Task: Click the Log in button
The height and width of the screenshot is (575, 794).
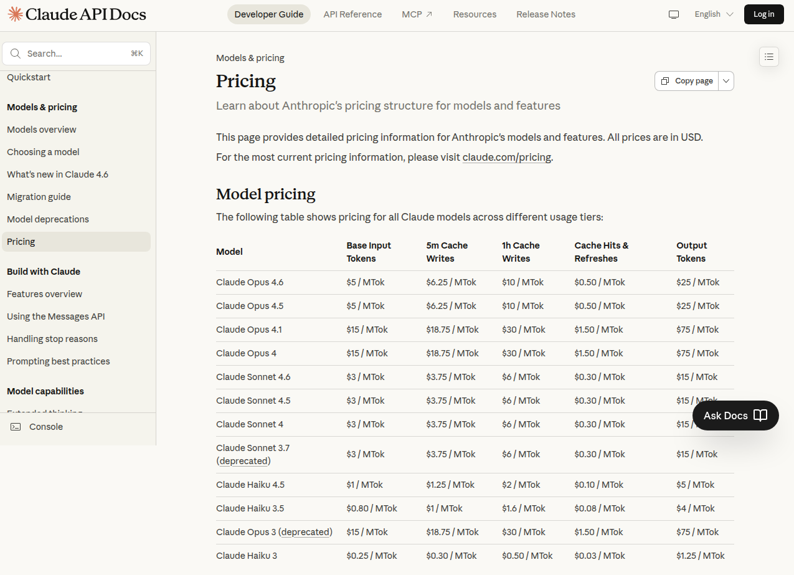Action: tap(763, 14)
